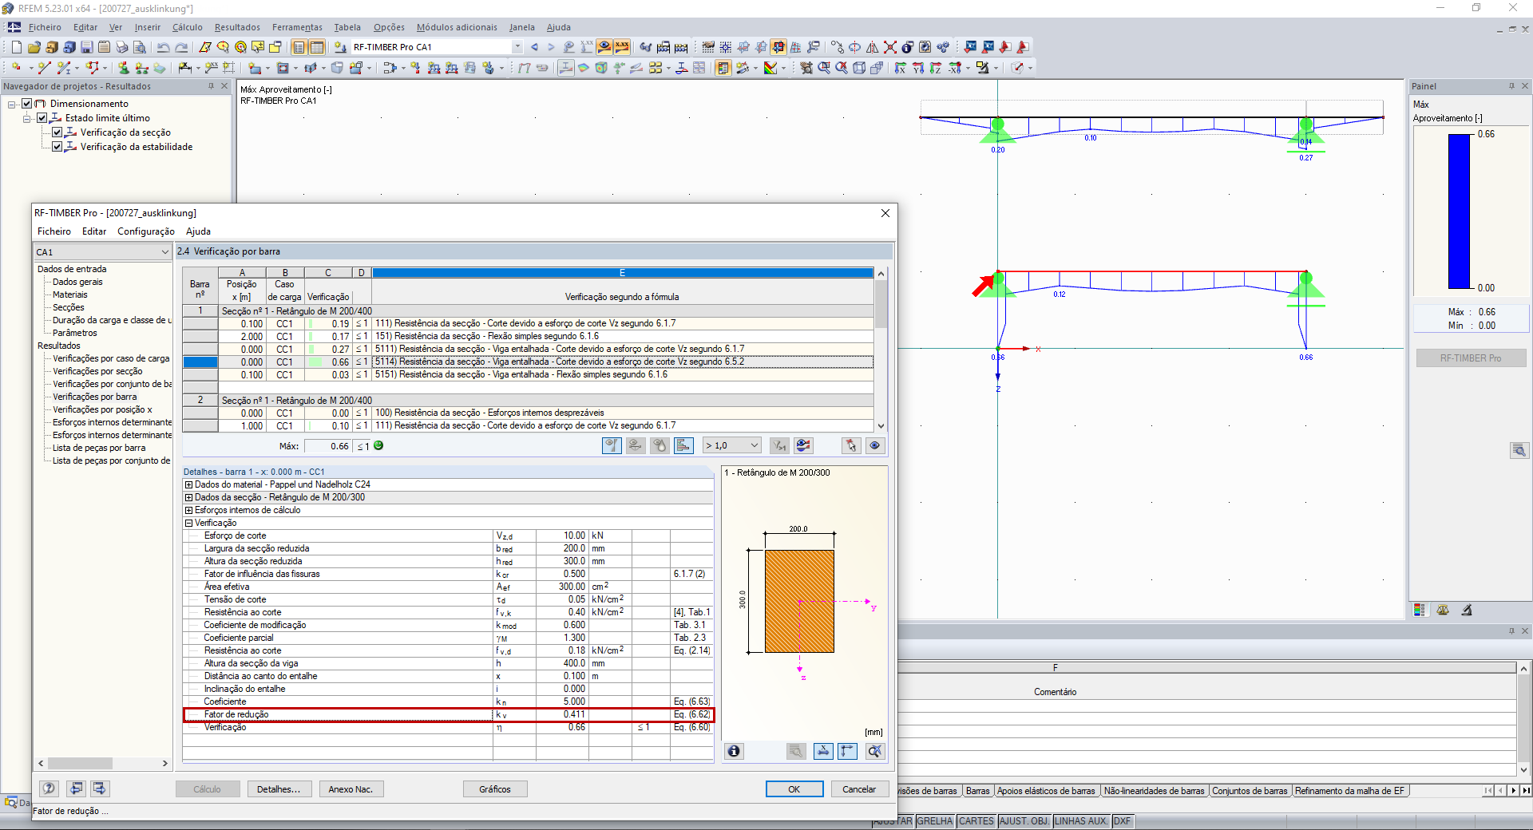Open the Configuração menu in the RF-TIMBER Pro dialog
Image resolution: width=1533 pixels, height=830 pixels.
[145, 231]
